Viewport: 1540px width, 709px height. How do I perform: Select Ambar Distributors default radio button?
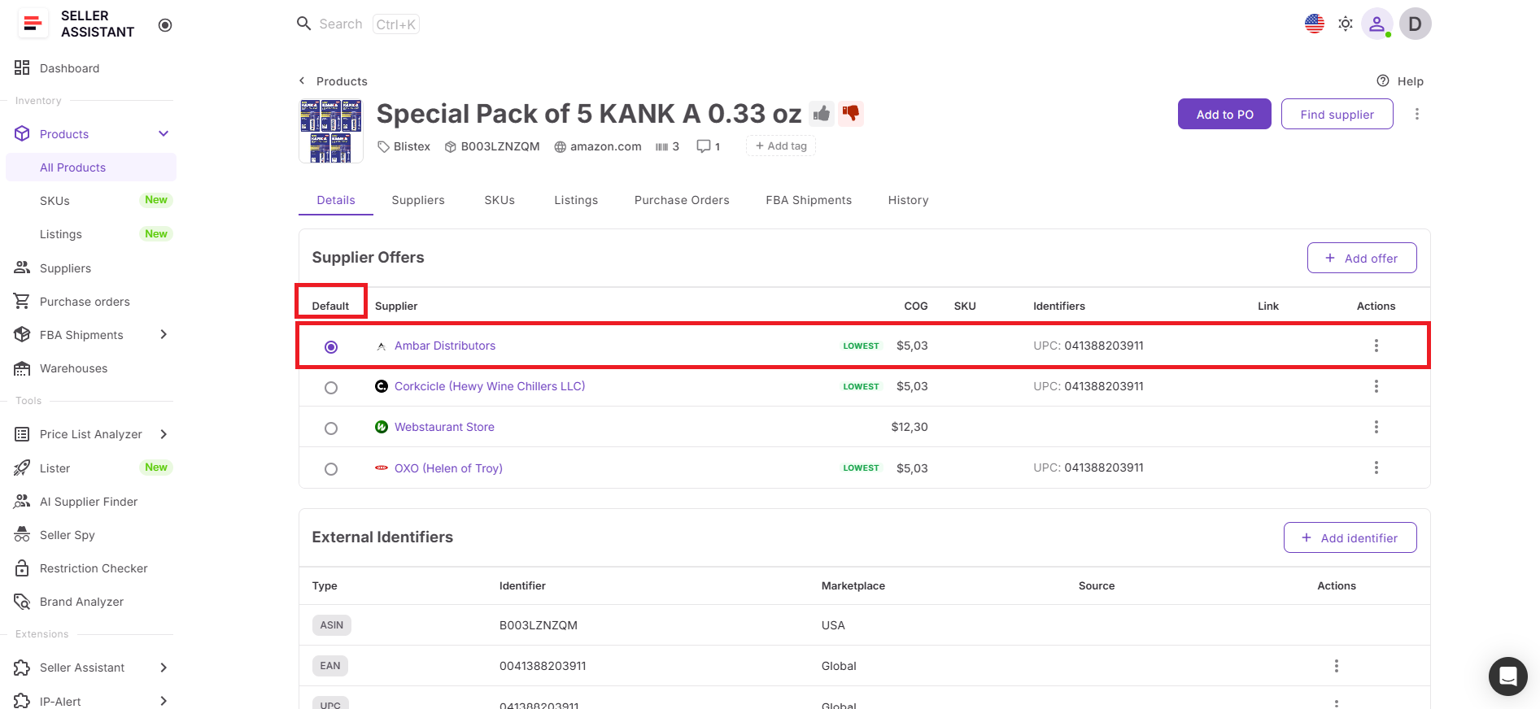pos(331,347)
